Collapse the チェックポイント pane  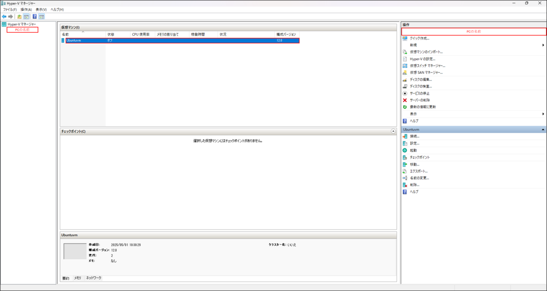point(393,131)
